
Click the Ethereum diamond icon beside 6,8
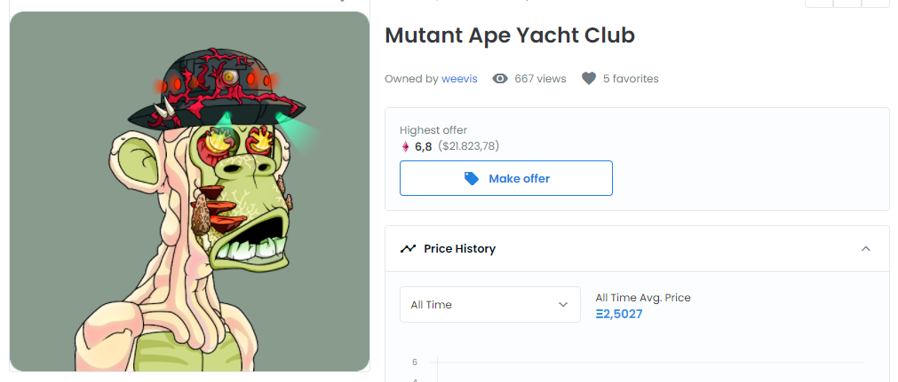(405, 147)
